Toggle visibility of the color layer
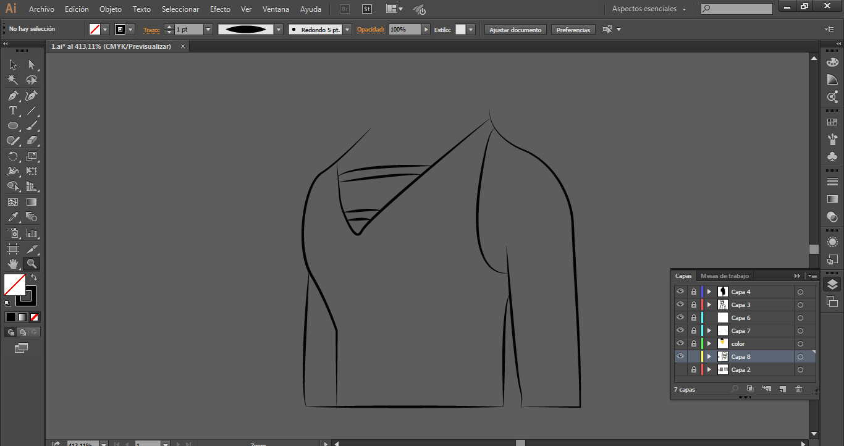844x446 pixels. (x=680, y=343)
